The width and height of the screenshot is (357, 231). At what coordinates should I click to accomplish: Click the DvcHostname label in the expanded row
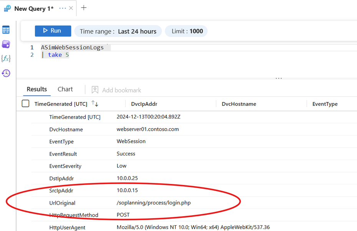click(66, 129)
